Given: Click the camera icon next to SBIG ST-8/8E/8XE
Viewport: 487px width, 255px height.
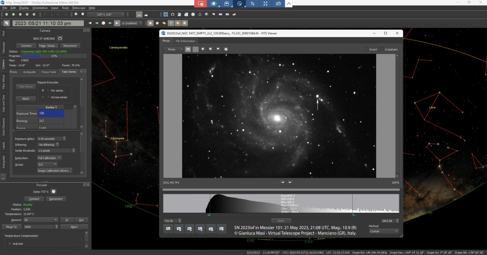Looking at the screenshot, I should pyautogui.click(x=60, y=38).
